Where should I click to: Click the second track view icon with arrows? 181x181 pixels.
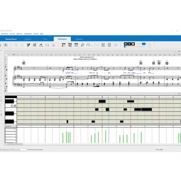click(70, 45)
